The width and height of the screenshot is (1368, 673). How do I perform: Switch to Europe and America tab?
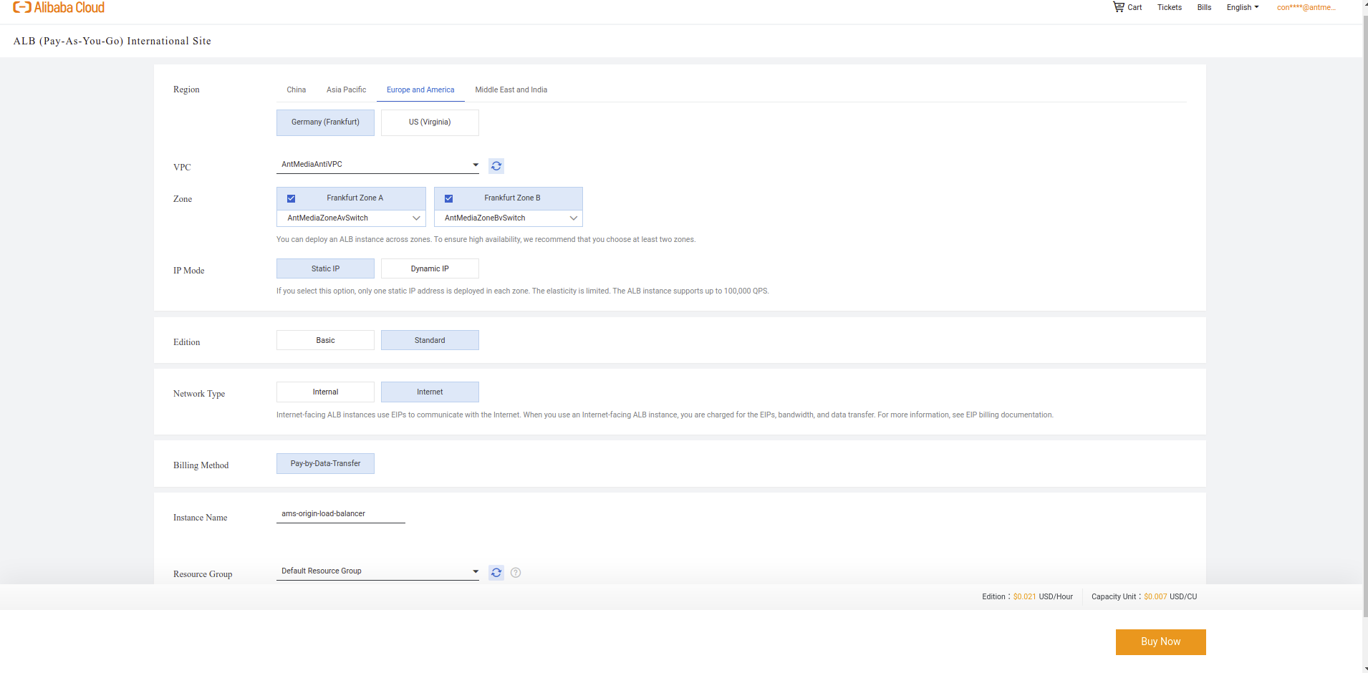[420, 89]
